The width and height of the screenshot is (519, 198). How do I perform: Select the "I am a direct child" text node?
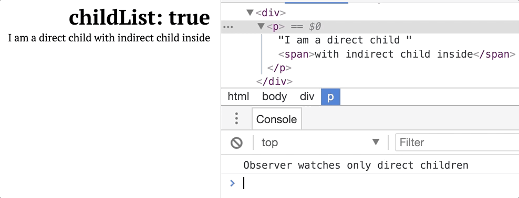tap(345, 40)
